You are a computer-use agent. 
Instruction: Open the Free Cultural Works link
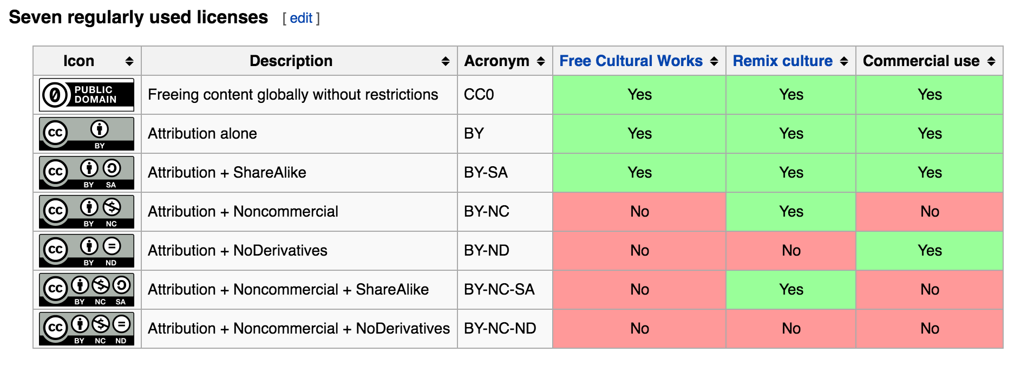click(x=631, y=61)
